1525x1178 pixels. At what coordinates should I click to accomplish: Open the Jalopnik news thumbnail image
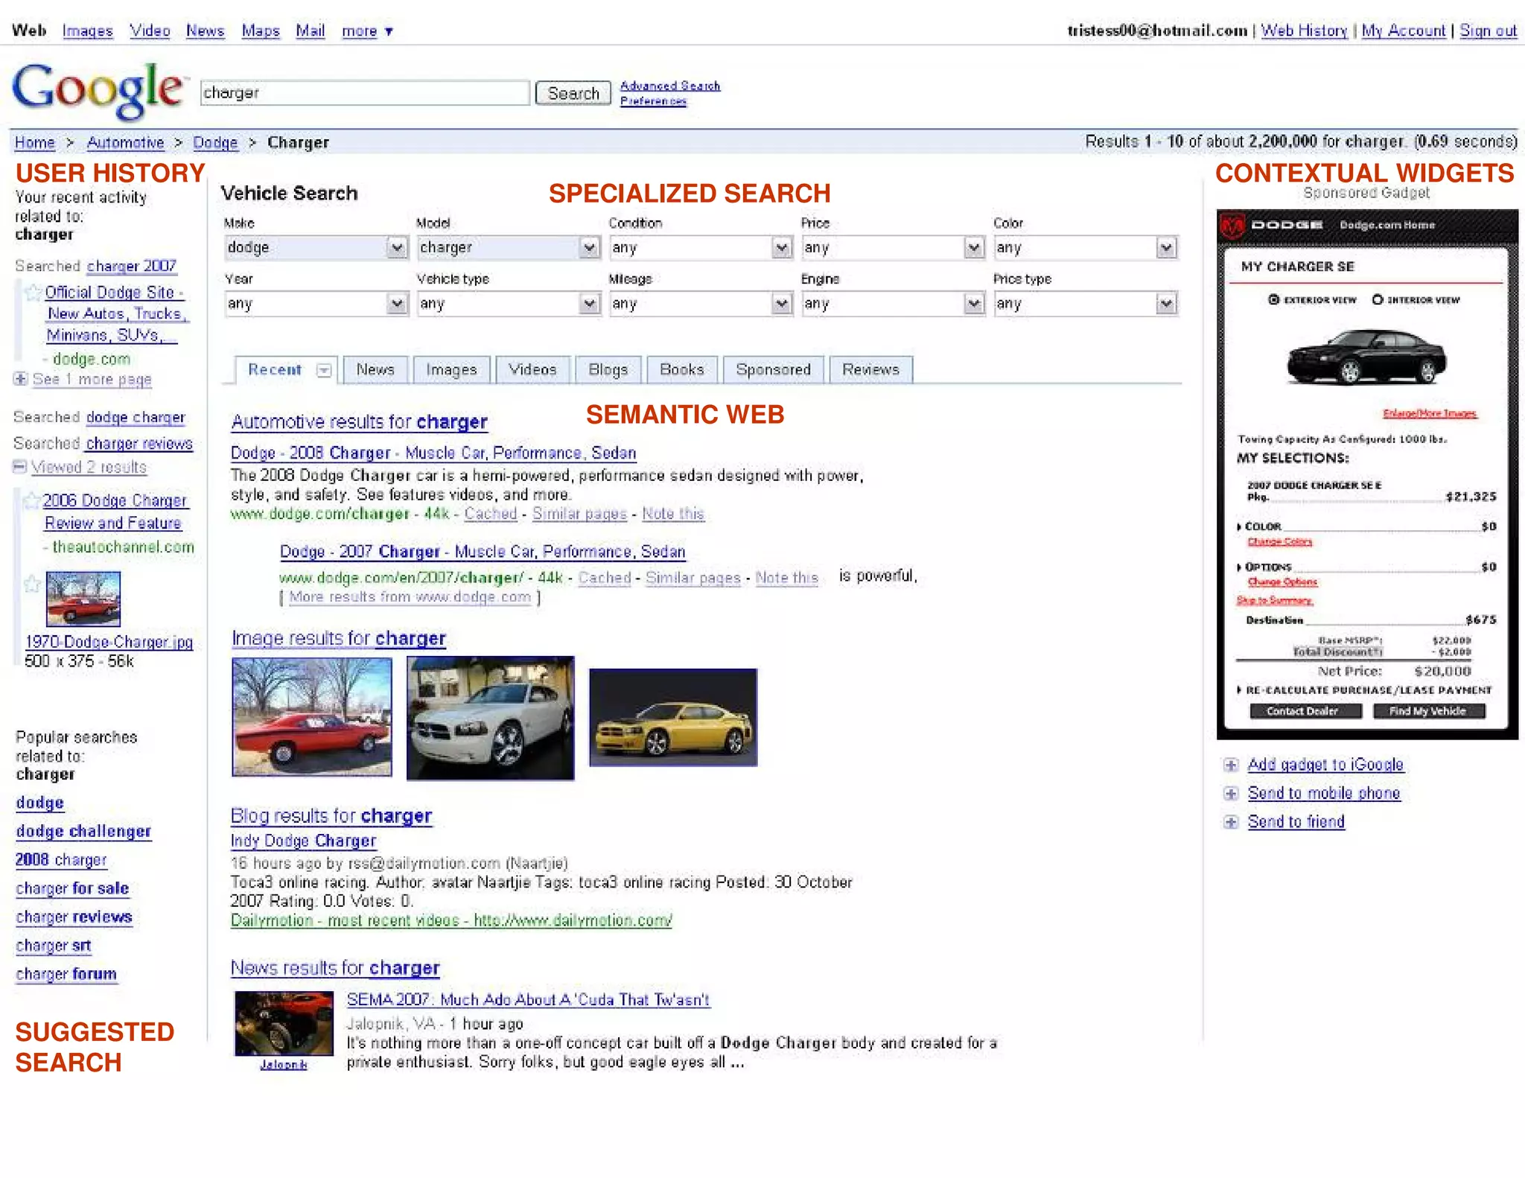click(x=284, y=1023)
